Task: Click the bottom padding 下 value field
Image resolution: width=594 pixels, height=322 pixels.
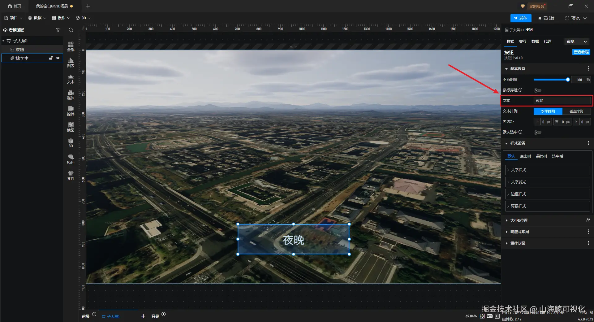Action: (584, 122)
